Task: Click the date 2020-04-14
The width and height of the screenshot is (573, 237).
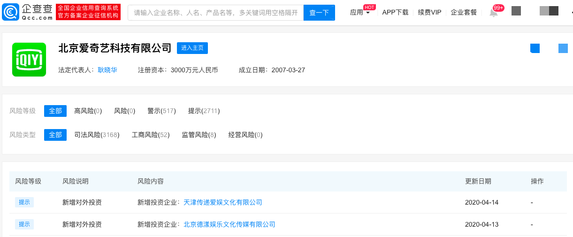Action: [481, 202]
